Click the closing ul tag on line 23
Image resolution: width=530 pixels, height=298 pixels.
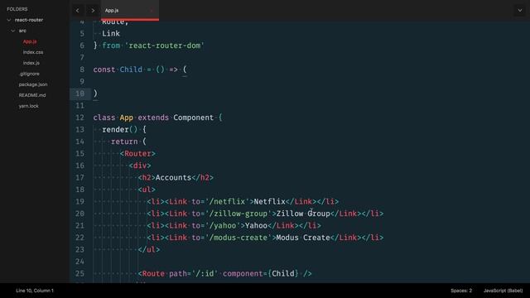click(149, 249)
